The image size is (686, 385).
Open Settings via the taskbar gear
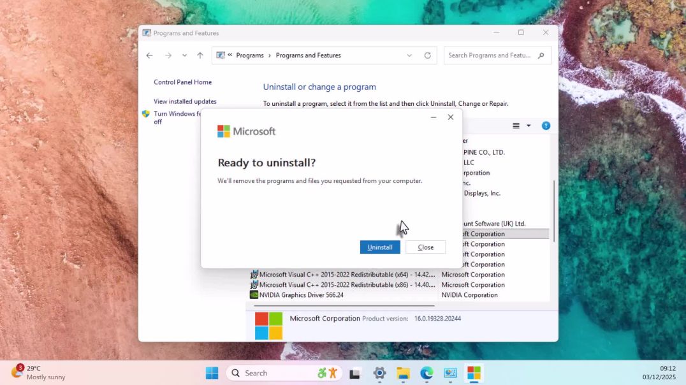(x=379, y=372)
